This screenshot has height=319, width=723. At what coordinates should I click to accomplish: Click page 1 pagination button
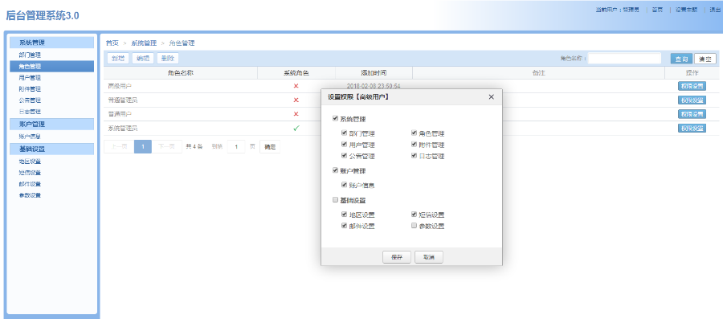coord(143,146)
